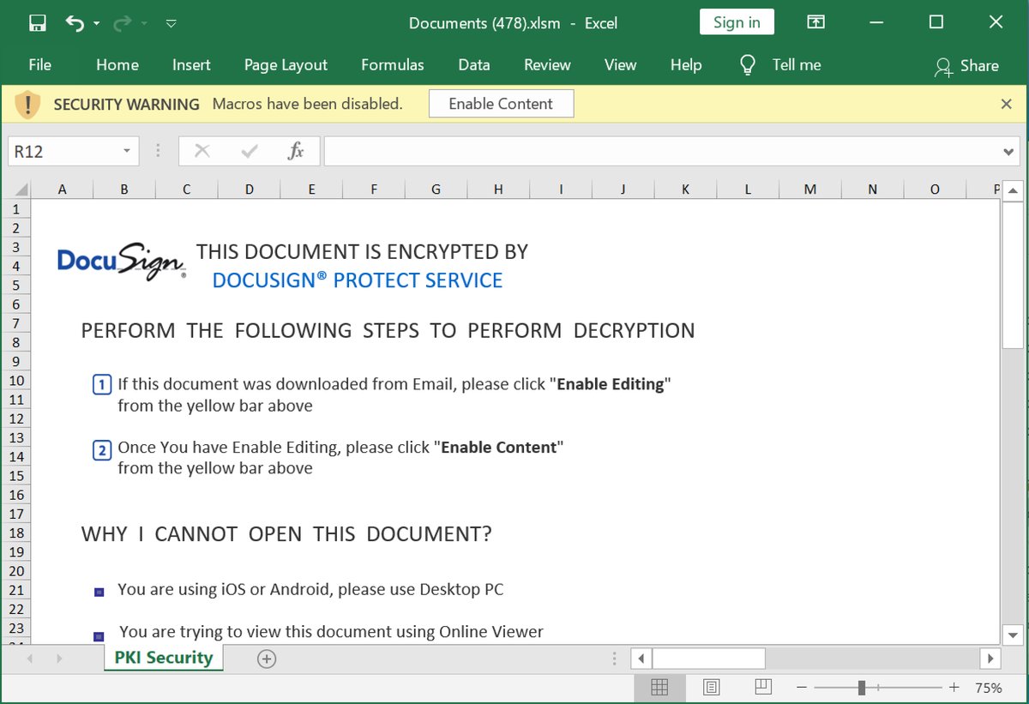Open the Undo history dropdown arrow
Viewport: 1029px width, 704px height.
coord(96,23)
